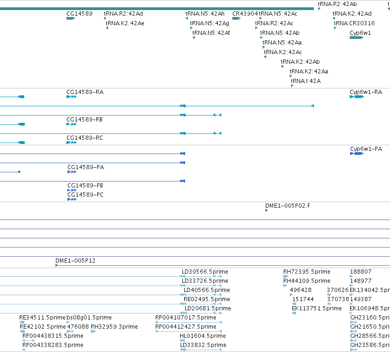Click LD30566.5prime EST label
The image size is (390, 352).
tap(205, 272)
